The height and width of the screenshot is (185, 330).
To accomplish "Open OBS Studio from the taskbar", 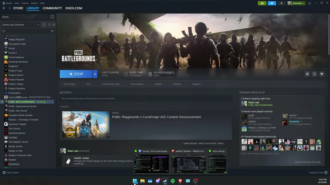I will [x=195, y=181].
